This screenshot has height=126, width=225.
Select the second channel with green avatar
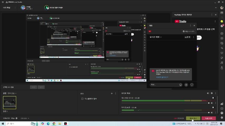[46, 8]
